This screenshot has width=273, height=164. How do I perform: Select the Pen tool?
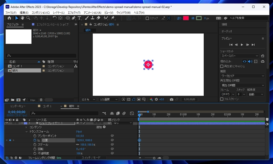[x=74, y=18]
